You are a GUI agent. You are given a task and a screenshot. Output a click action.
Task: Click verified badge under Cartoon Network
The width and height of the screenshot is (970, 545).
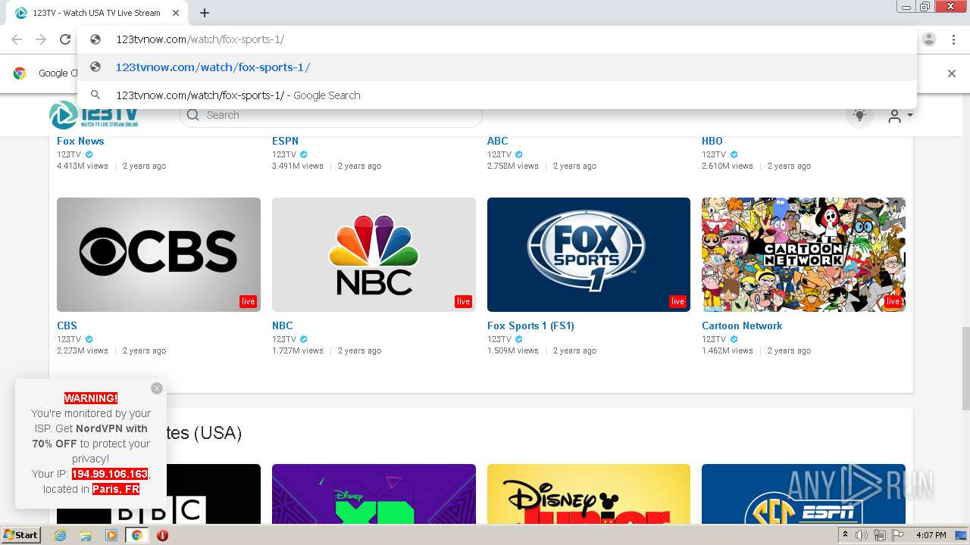pos(734,339)
